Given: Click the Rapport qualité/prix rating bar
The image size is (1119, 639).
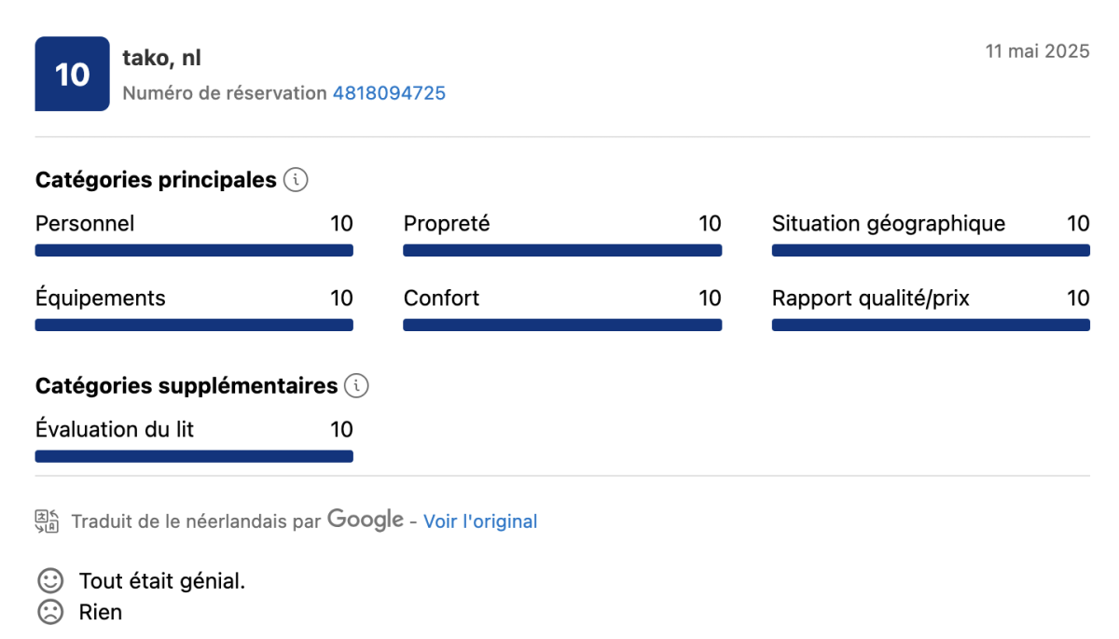Looking at the screenshot, I should 931,325.
